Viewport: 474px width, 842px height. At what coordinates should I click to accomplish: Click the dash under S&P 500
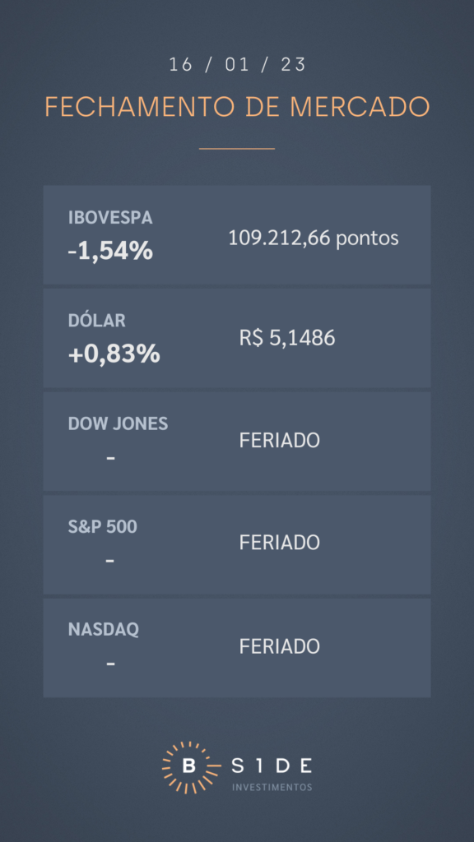pos(110,561)
